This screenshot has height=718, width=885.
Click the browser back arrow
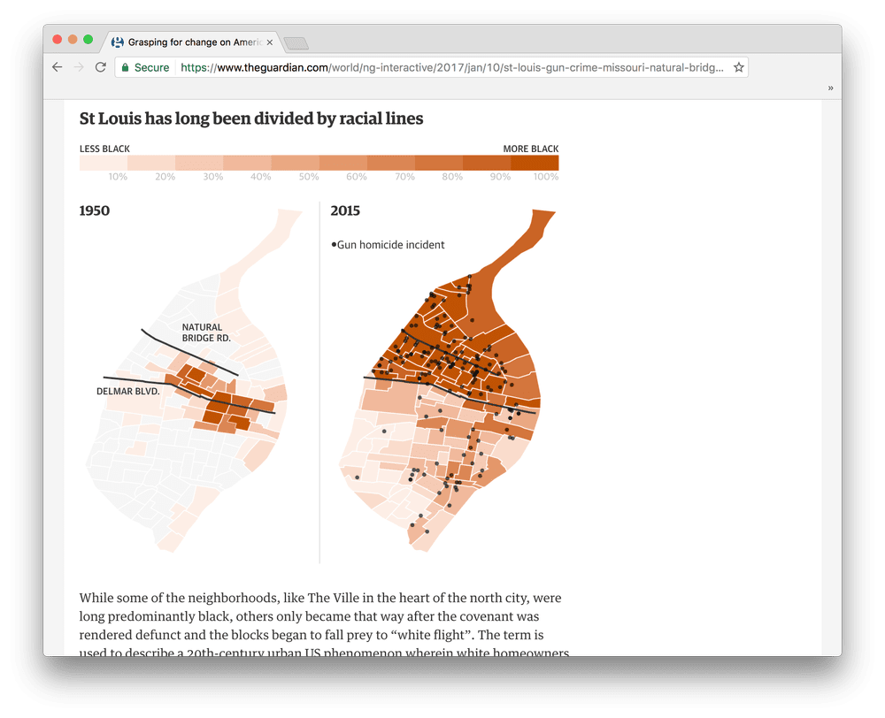pos(57,67)
